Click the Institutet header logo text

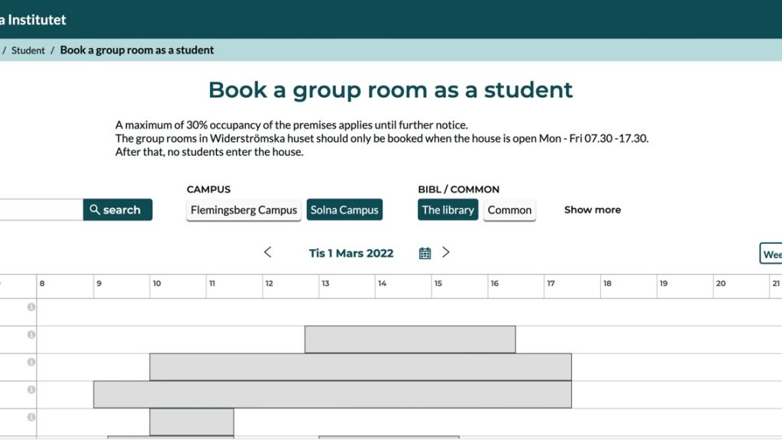(33, 19)
